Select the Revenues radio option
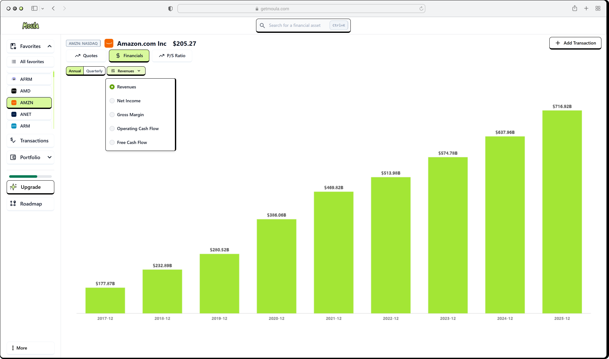The width and height of the screenshot is (609, 359). [x=112, y=87]
